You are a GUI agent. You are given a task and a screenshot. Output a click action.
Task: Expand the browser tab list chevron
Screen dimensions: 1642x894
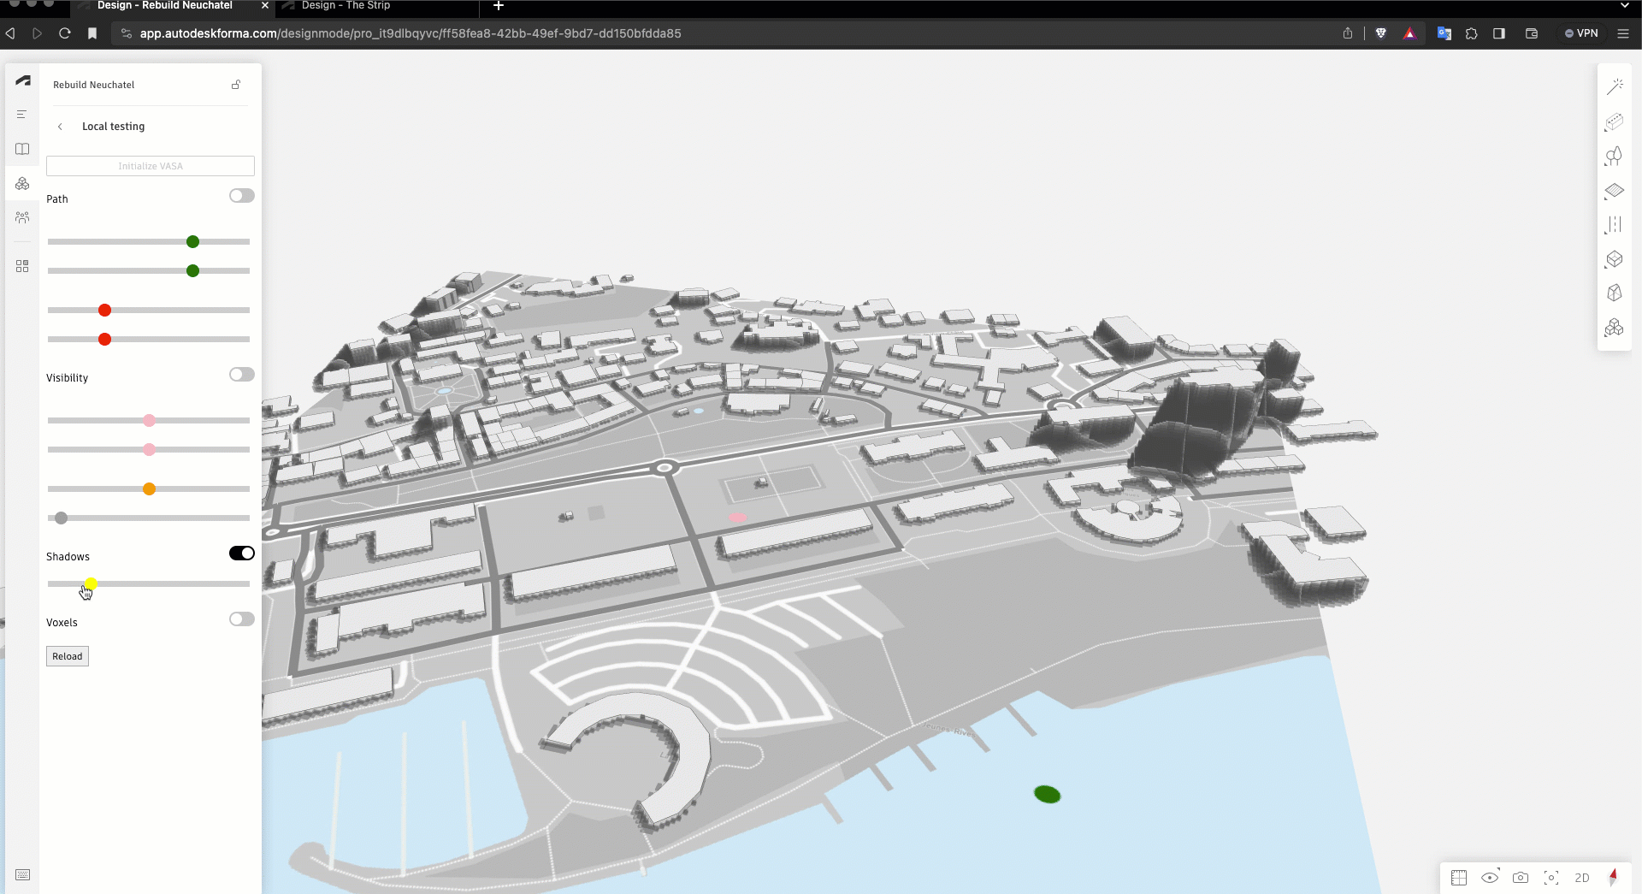(1624, 6)
